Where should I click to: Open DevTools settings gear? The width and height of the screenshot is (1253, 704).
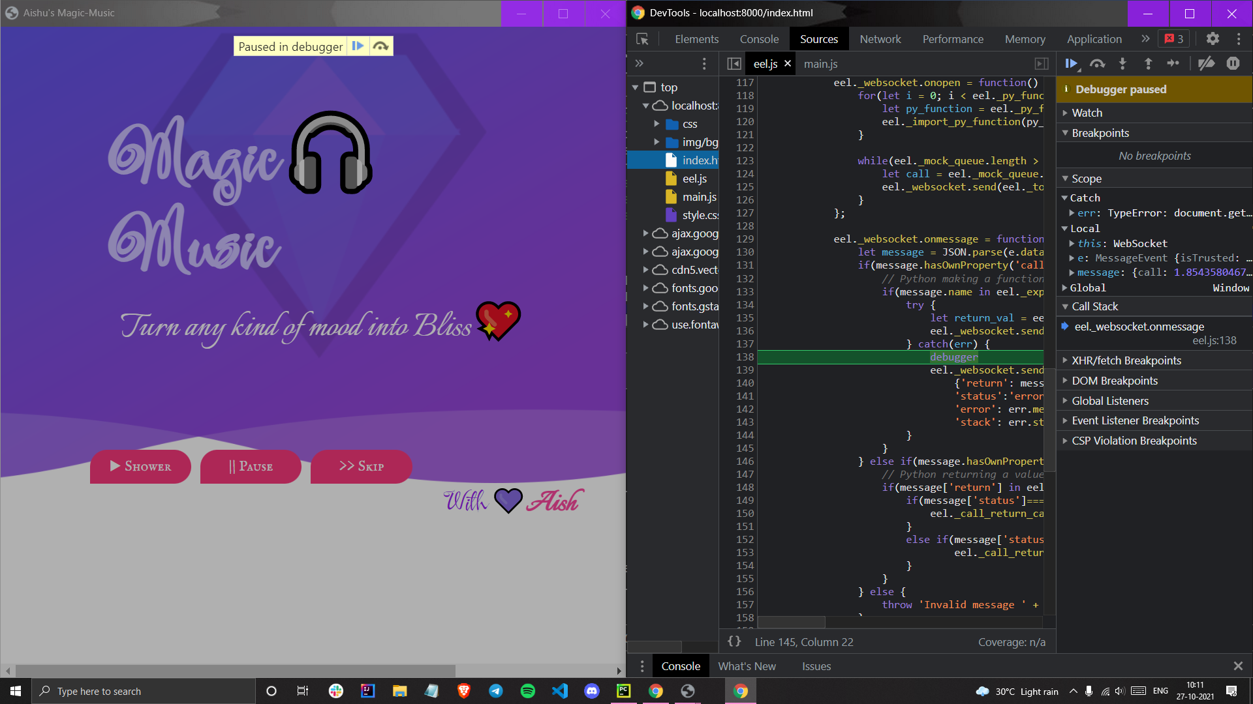coord(1213,39)
